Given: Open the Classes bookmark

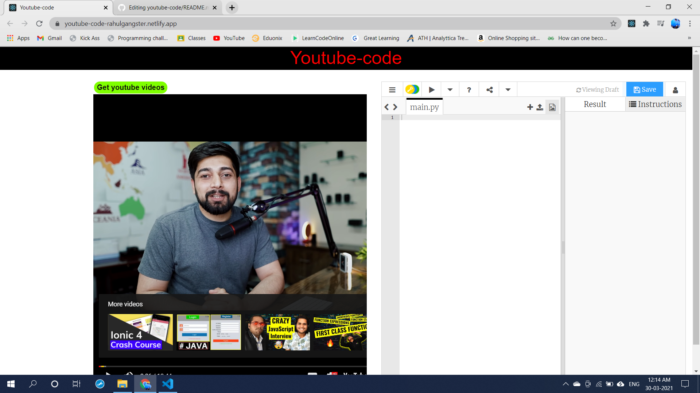Looking at the screenshot, I should pyautogui.click(x=191, y=38).
